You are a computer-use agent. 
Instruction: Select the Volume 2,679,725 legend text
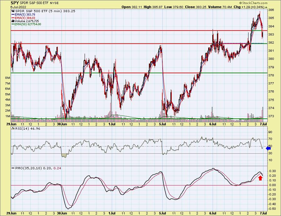pyautogui.click(x=27, y=21)
